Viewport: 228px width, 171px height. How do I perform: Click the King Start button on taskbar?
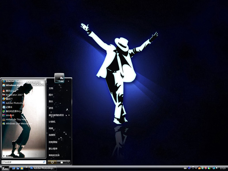tap(5, 168)
